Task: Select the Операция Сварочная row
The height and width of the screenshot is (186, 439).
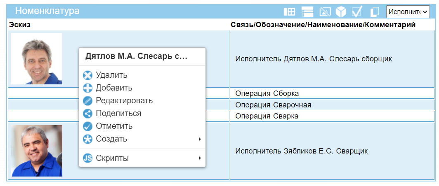Action: pos(273,105)
